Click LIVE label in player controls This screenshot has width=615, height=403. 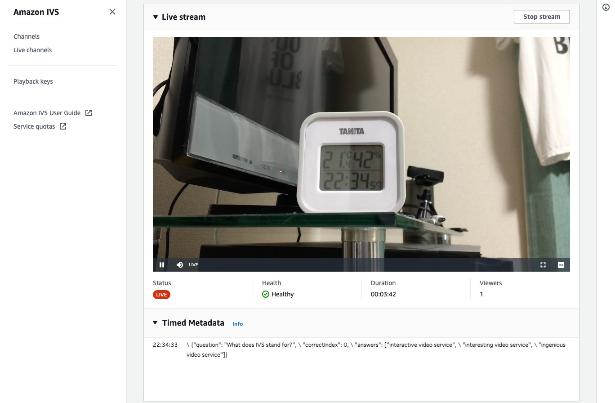[x=193, y=265]
